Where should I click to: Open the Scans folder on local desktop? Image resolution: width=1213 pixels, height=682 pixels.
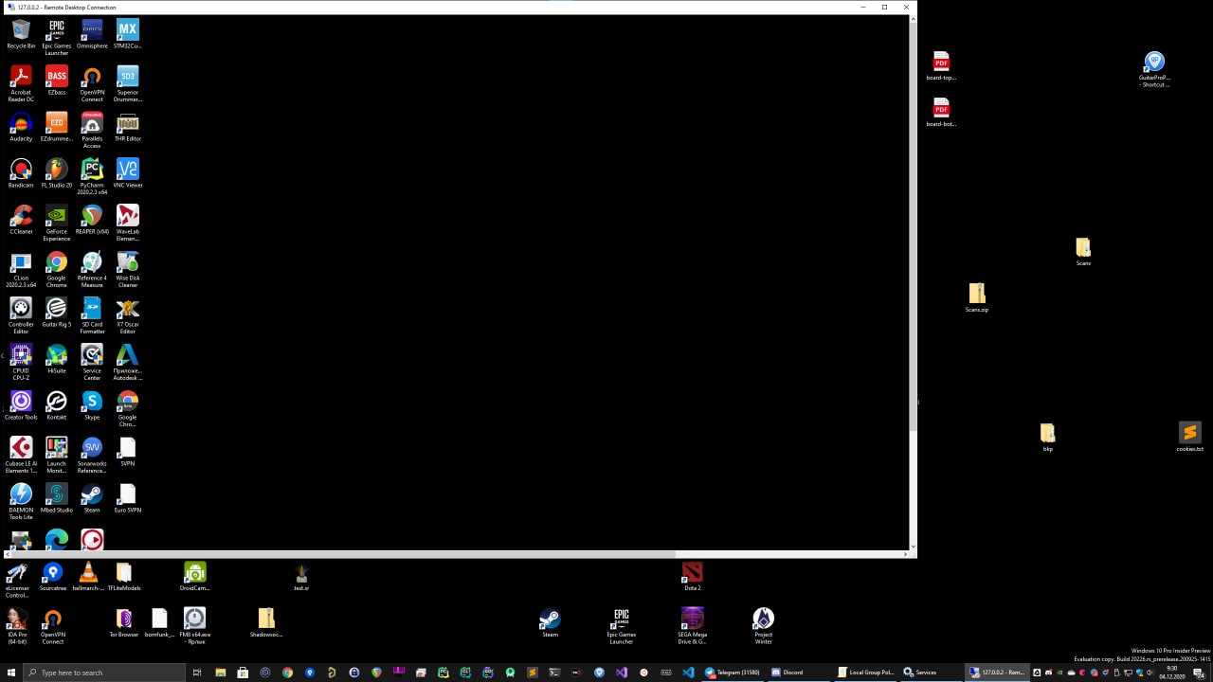coord(1083,252)
